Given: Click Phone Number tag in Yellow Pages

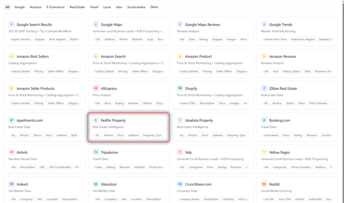Looking at the screenshot, I should tap(301, 167).
